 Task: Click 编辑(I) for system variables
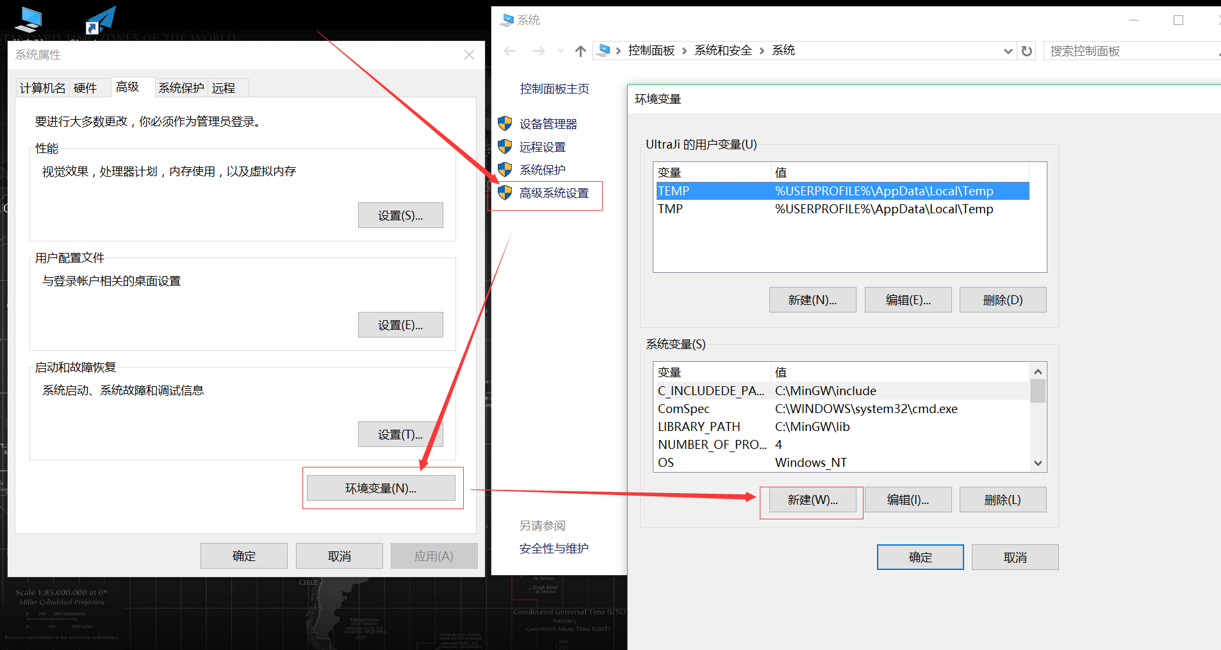908,500
